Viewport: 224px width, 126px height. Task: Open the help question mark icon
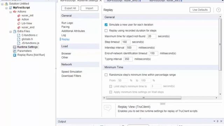(218, 10)
